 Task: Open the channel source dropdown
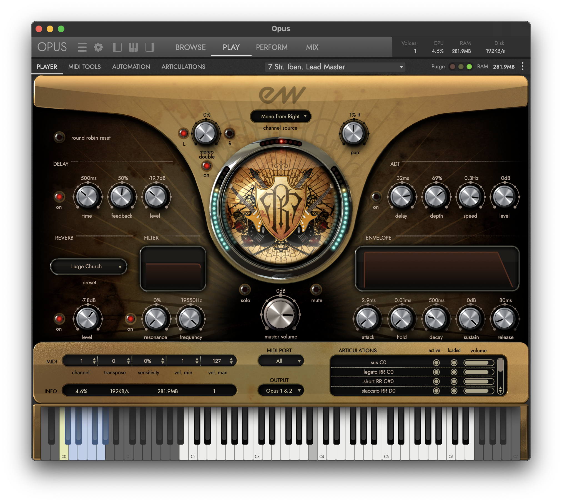[x=280, y=116]
